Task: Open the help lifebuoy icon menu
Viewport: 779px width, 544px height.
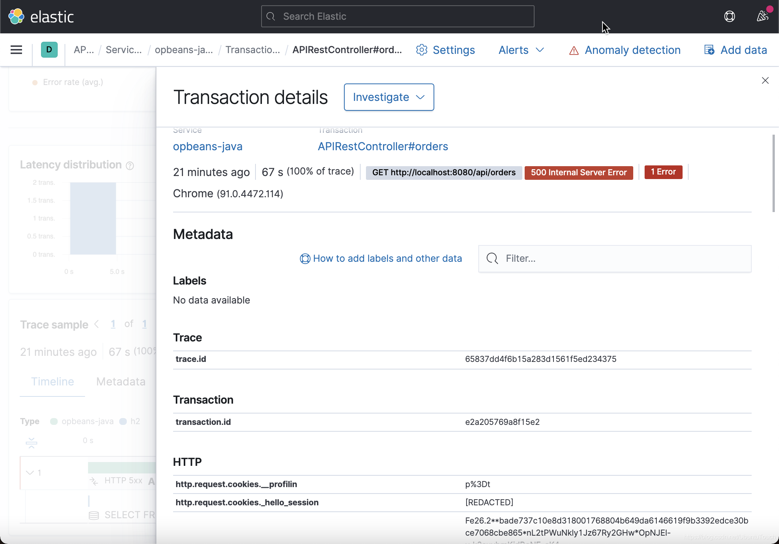Action: point(729,16)
